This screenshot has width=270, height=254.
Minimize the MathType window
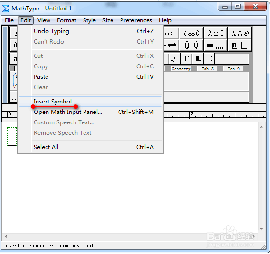(225, 7)
